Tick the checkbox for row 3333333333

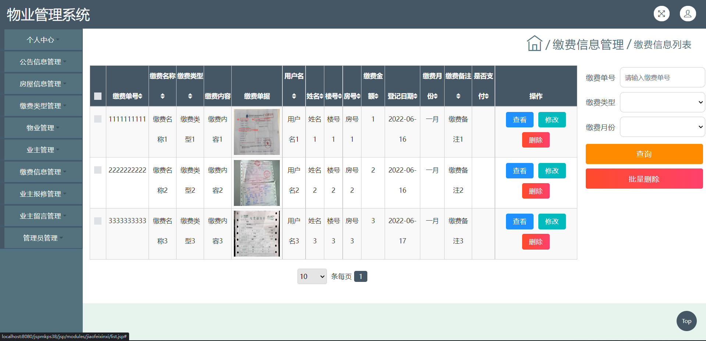(98, 221)
